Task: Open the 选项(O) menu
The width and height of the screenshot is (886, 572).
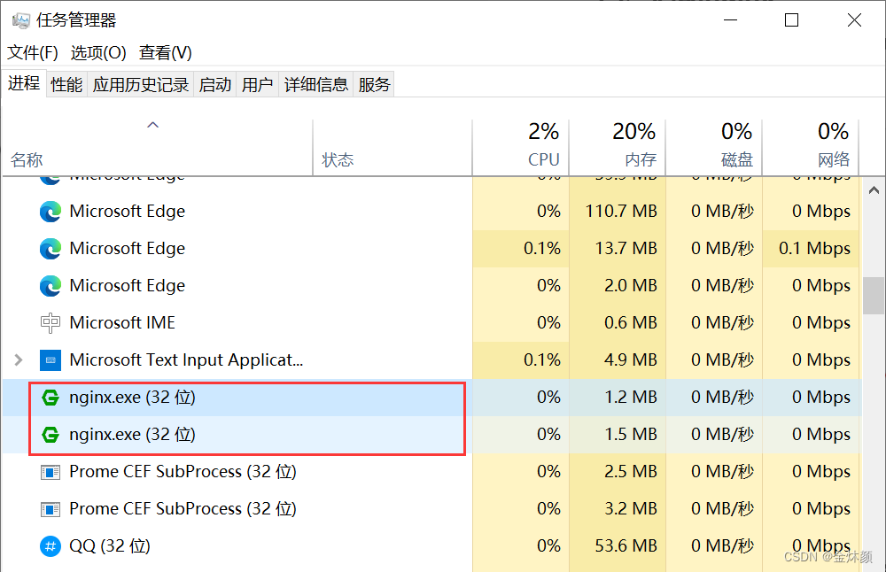Action: (x=98, y=52)
